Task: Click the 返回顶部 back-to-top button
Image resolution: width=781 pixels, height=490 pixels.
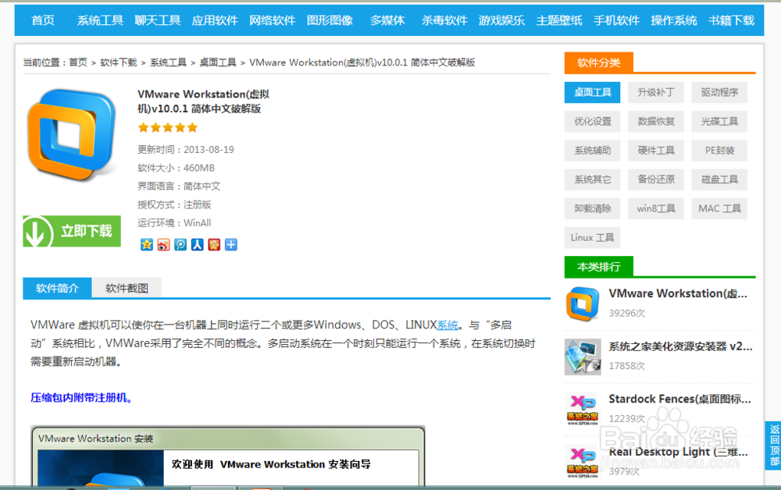Action: tap(773, 446)
